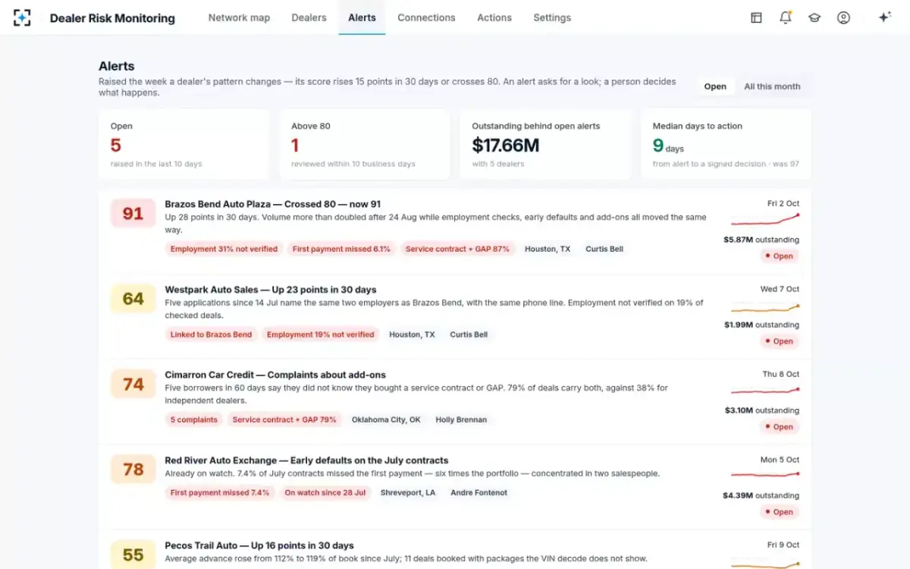Open the Connections tab
This screenshot has height=569, width=910.
tap(426, 17)
